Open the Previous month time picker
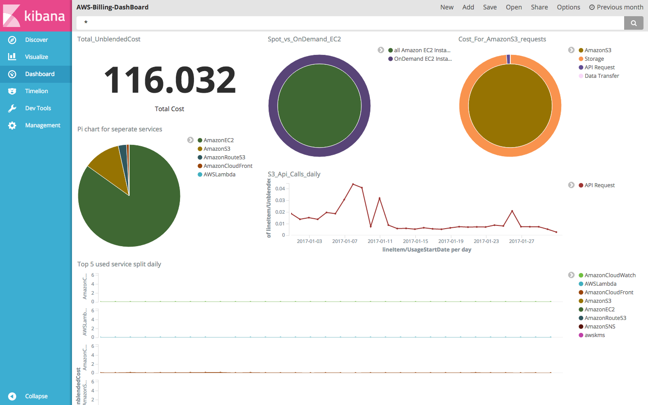Image resolution: width=648 pixels, height=405 pixels. [x=616, y=7]
